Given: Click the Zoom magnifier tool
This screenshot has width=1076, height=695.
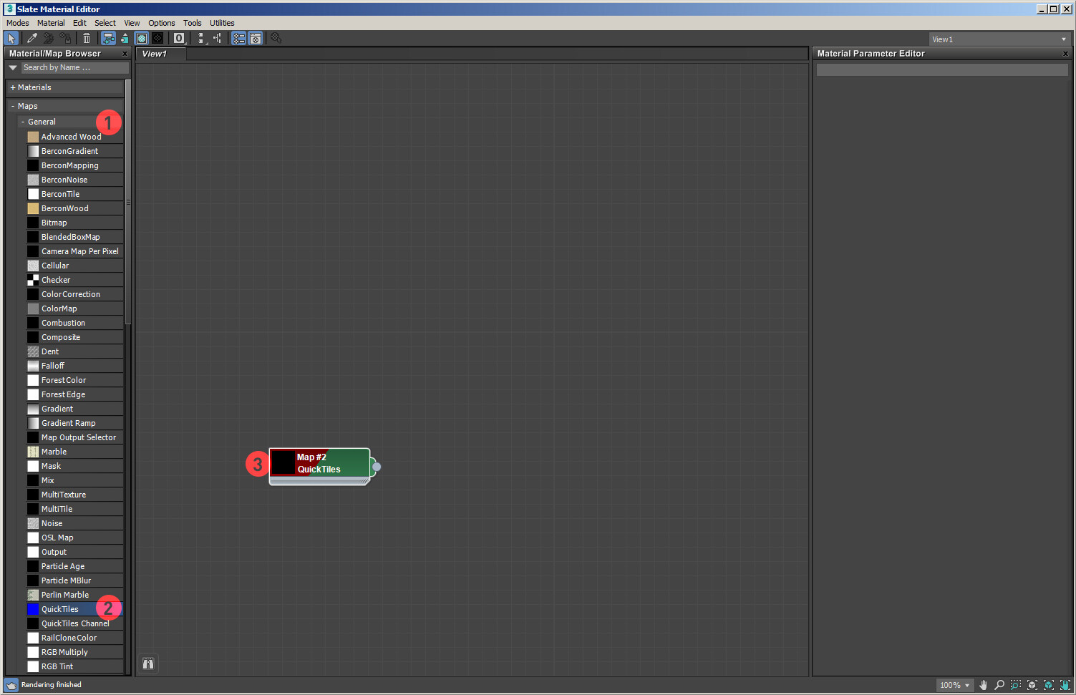Looking at the screenshot, I should (999, 685).
